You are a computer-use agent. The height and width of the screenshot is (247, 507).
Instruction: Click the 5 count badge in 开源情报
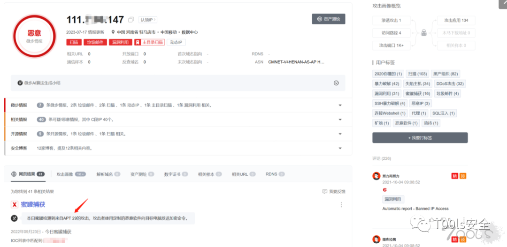click(40, 134)
